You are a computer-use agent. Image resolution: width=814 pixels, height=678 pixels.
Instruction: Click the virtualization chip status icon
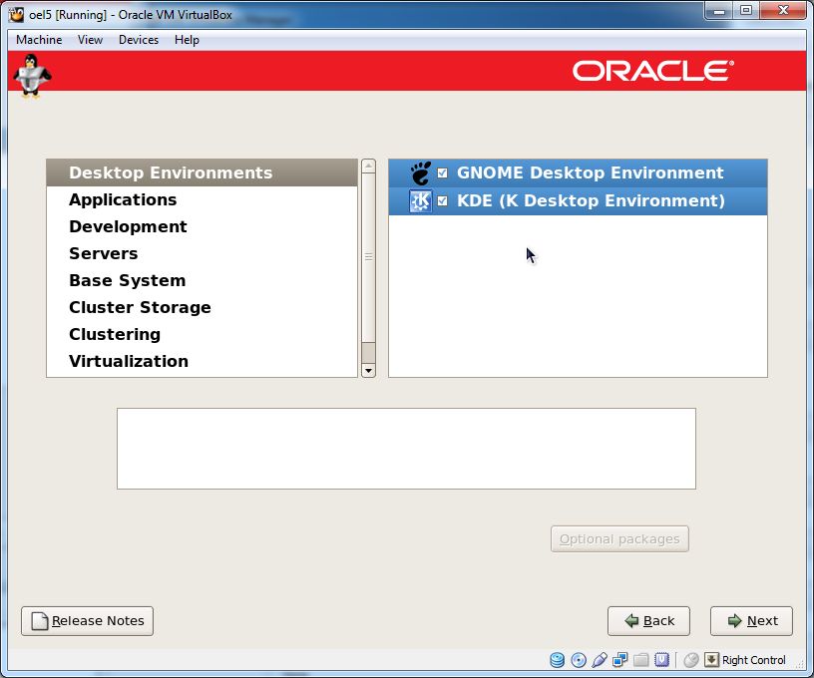coord(662,660)
